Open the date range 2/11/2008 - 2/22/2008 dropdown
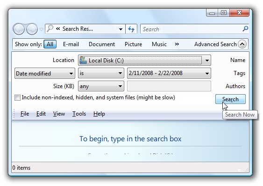Image resolution: width=263 pixels, height=186 pixels. [169, 73]
